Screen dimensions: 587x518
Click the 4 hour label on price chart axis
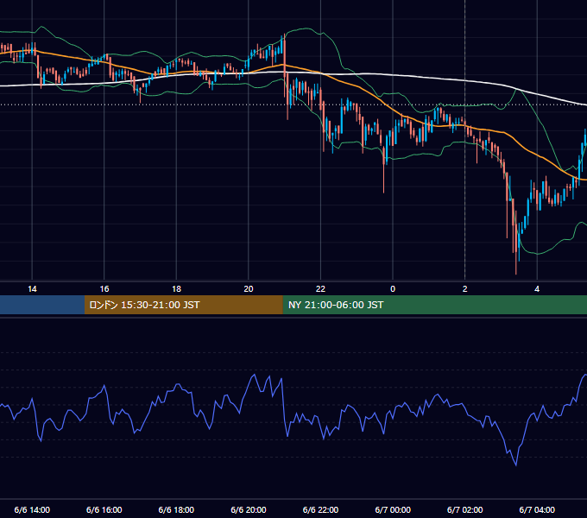(537, 289)
